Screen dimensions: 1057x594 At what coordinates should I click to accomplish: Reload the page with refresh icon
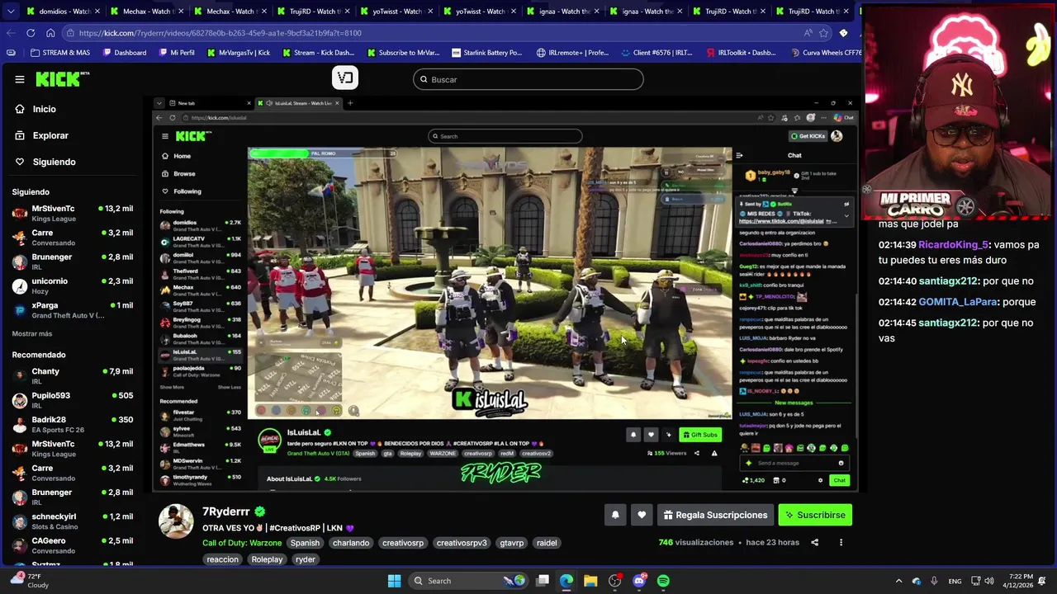(31, 33)
